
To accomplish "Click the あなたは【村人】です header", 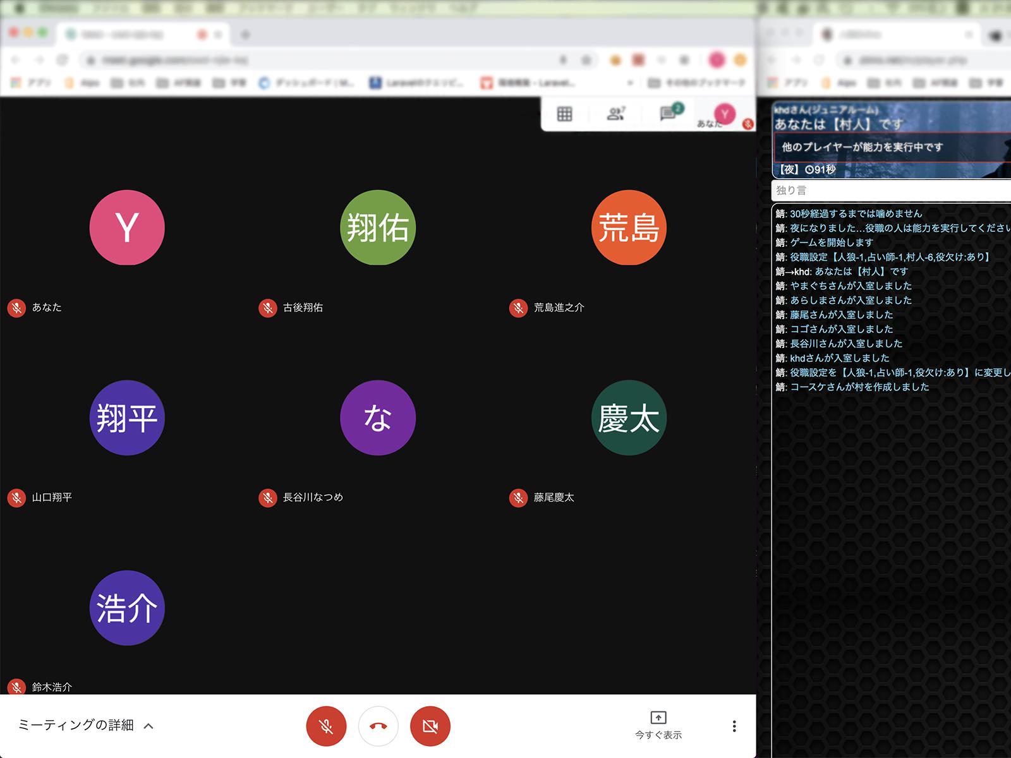I will (838, 124).
